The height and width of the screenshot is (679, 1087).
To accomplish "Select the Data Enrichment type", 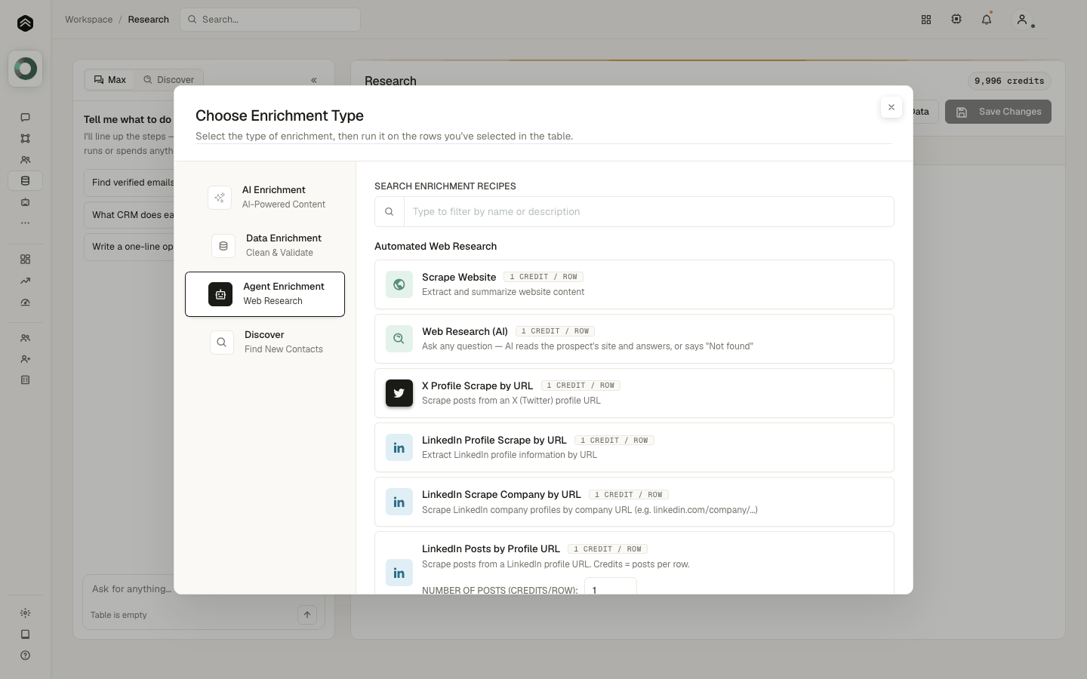I will coord(265,246).
